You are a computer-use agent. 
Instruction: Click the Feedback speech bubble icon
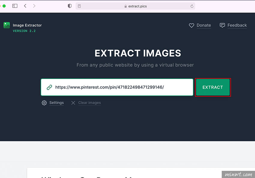pos(222,25)
